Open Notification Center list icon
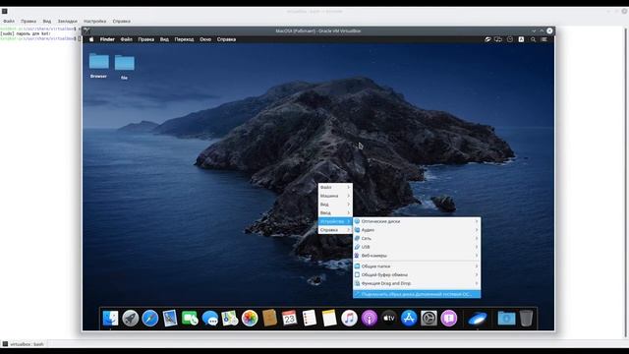 pos(544,39)
